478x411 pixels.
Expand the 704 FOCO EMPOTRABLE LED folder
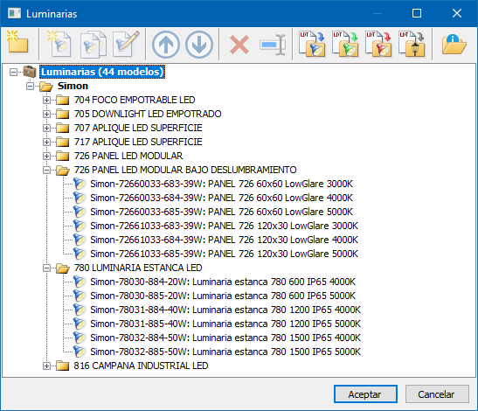tap(46, 100)
